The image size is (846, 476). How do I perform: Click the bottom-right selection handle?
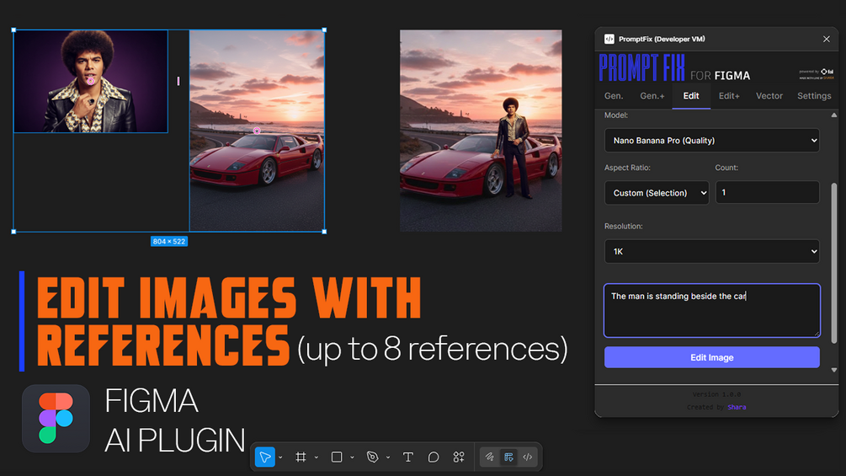click(x=324, y=232)
